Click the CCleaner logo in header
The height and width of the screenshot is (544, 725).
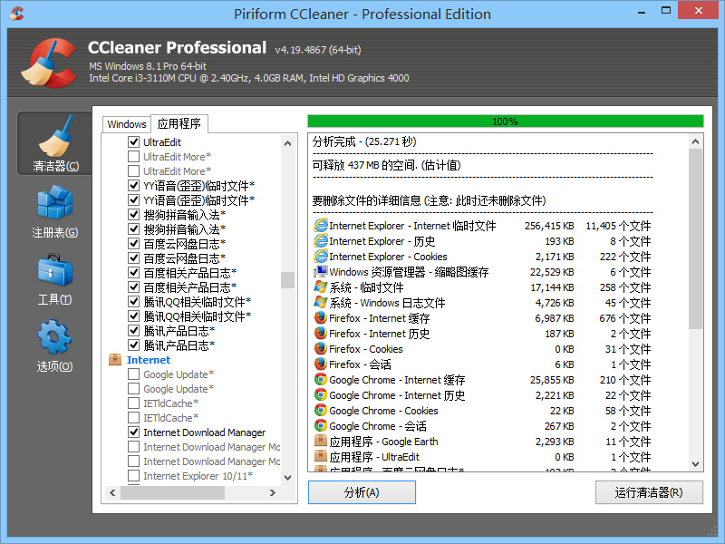point(46,63)
